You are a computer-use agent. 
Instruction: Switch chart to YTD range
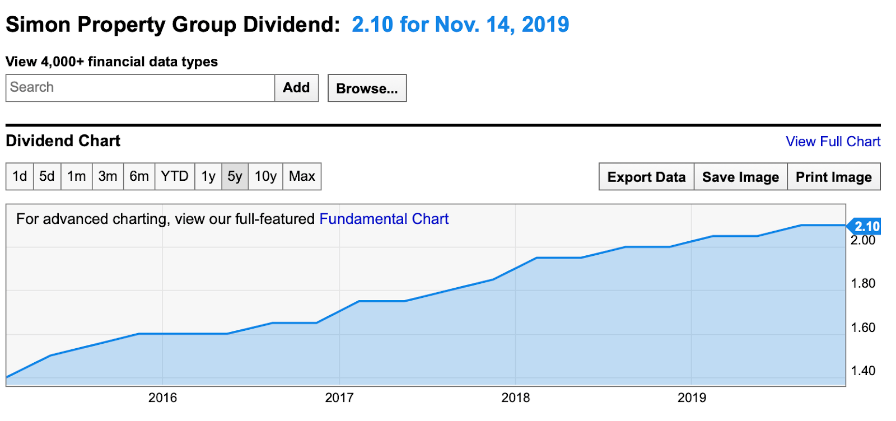click(x=175, y=176)
